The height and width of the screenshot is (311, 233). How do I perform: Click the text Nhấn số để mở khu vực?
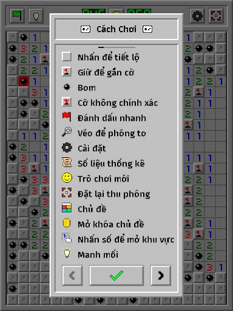tap(126, 239)
